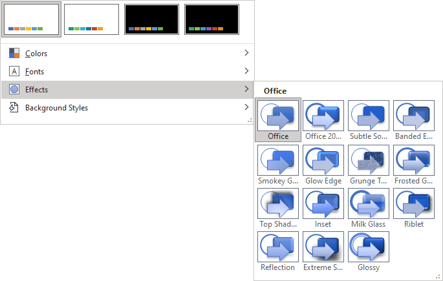
Task: Select the Office effect thumbnail
Action: coord(278,120)
